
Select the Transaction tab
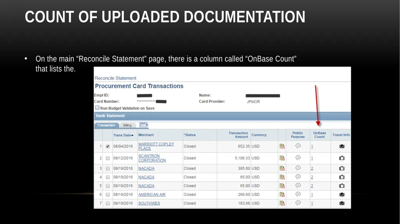[106, 125]
